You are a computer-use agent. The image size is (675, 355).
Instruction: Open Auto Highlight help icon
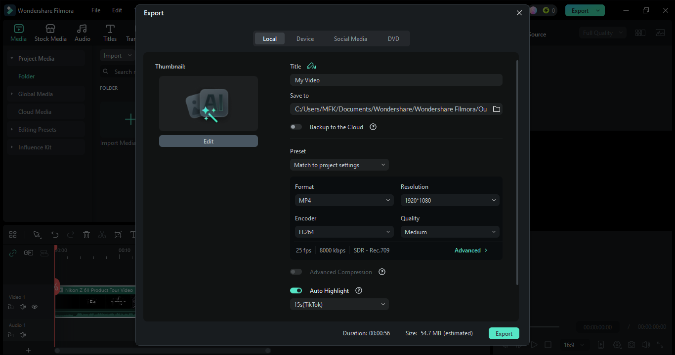[x=359, y=290]
